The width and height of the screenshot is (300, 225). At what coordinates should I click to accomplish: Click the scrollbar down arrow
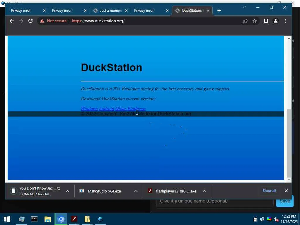(289, 180)
